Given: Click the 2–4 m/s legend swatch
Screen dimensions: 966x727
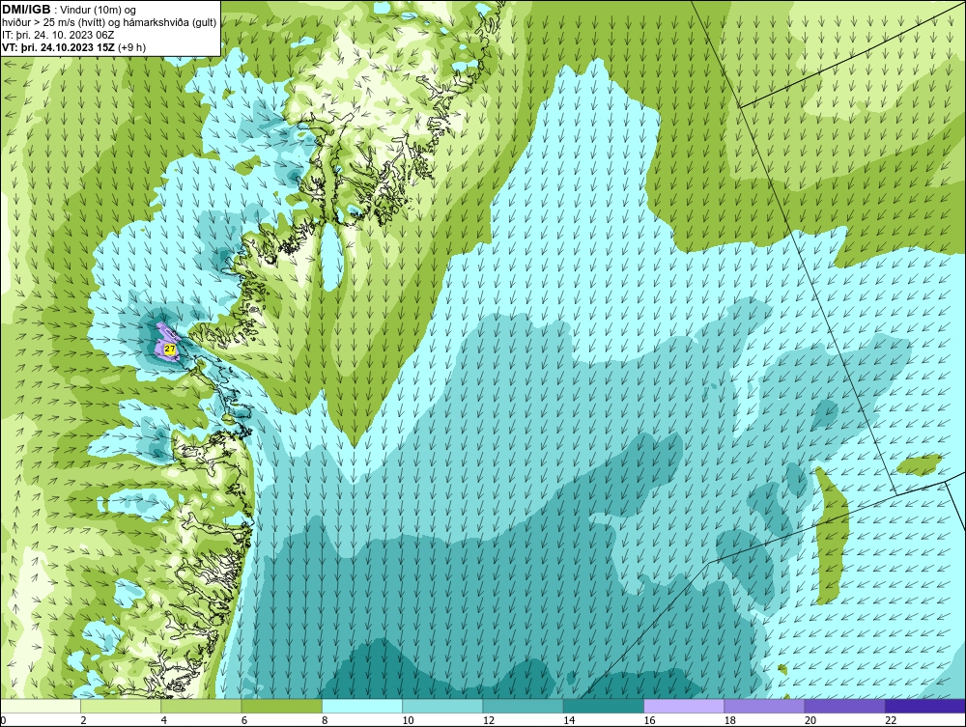Looking at the screenshot, I should coord(121,706).
